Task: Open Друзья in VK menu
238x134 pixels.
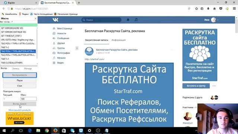Action: click(x=61, y=43)
